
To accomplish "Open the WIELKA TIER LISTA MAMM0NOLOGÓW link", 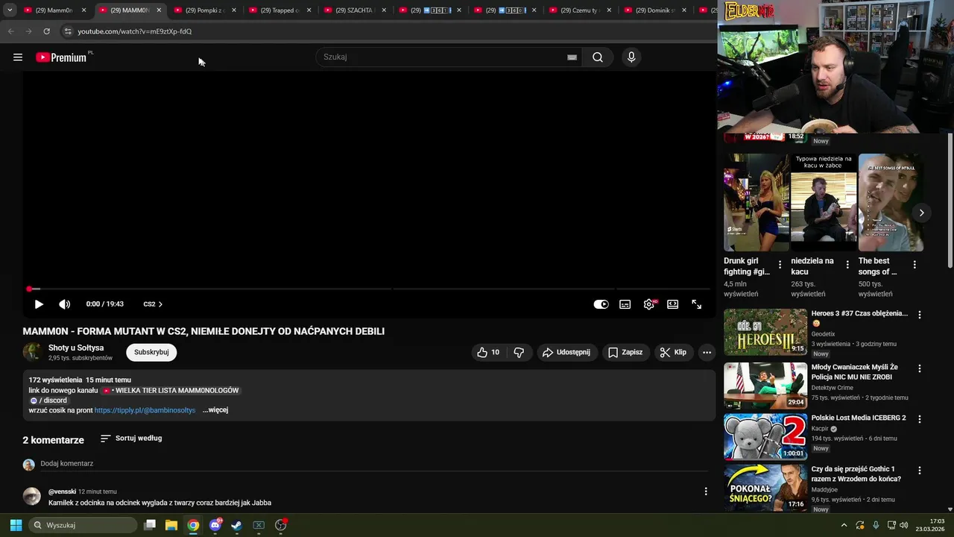I will point(171,390).
